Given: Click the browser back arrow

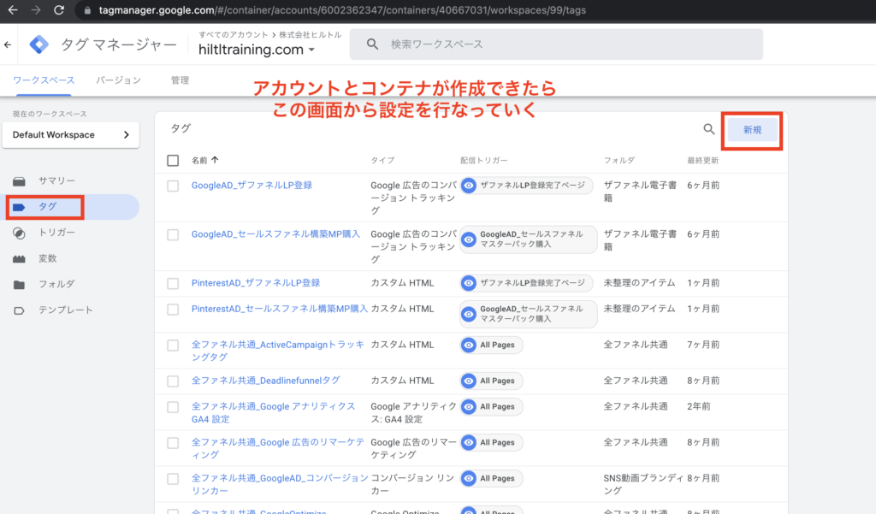Looking at the screenshot, I should coord(12,10).
